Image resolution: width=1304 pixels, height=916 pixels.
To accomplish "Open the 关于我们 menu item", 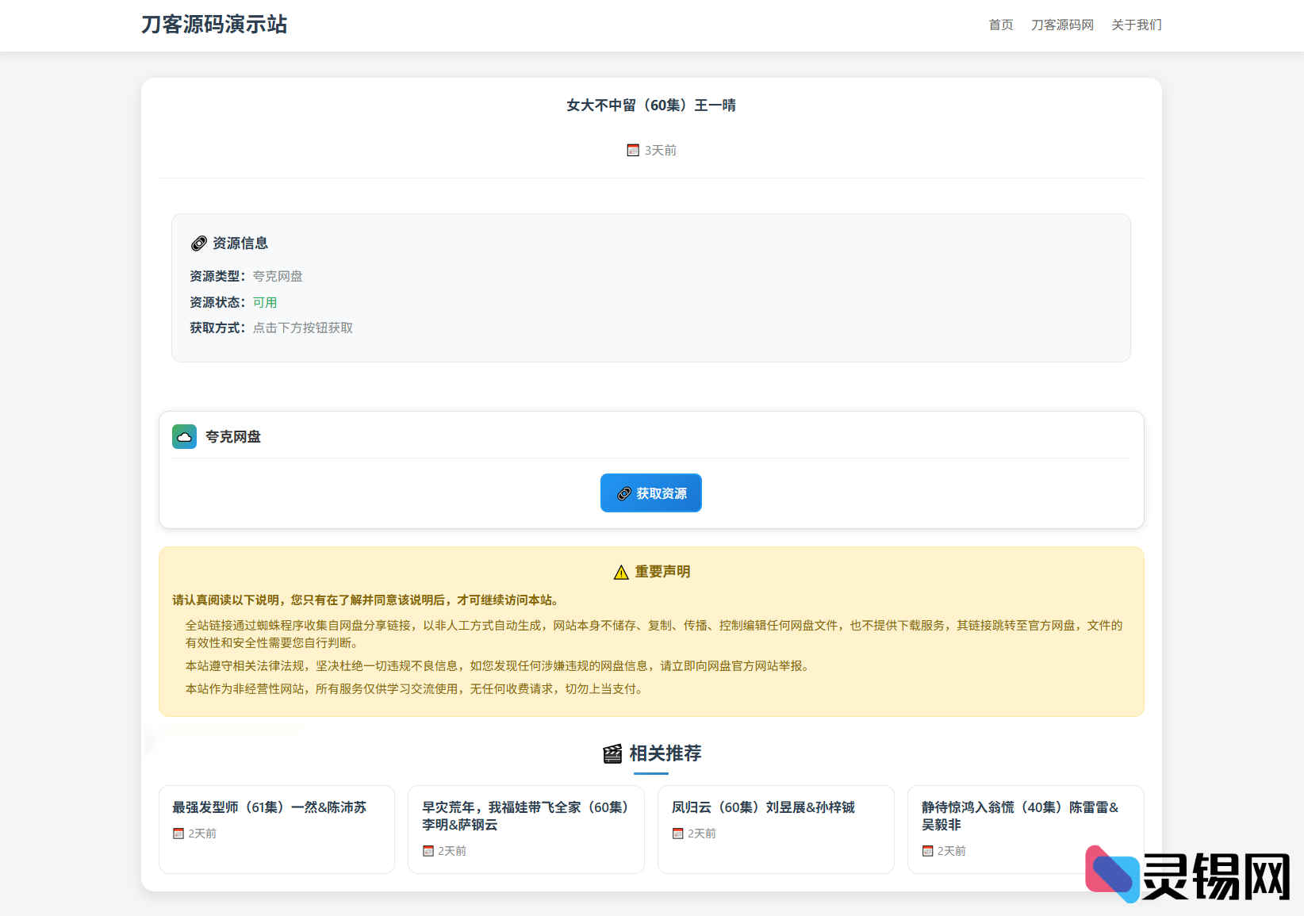I will (1136, 25).
